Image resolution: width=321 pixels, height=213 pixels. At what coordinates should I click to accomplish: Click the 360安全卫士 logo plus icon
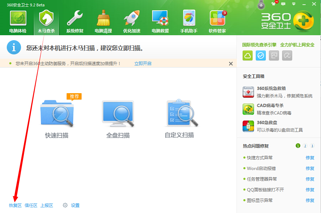tap(304, 21)
